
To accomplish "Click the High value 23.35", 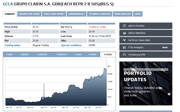I will pyautogui.click(x=35, y=31).
